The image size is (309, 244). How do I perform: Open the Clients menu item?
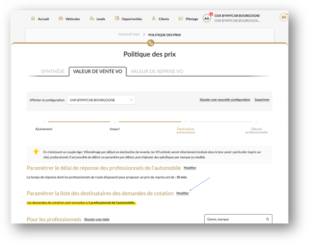(x=164, y=19)
